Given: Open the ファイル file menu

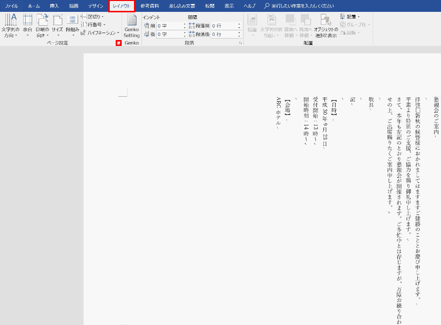Looking at the screenshot, I should 11,6.
